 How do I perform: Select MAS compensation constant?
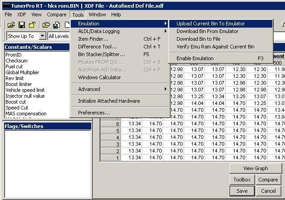(26, 114)
